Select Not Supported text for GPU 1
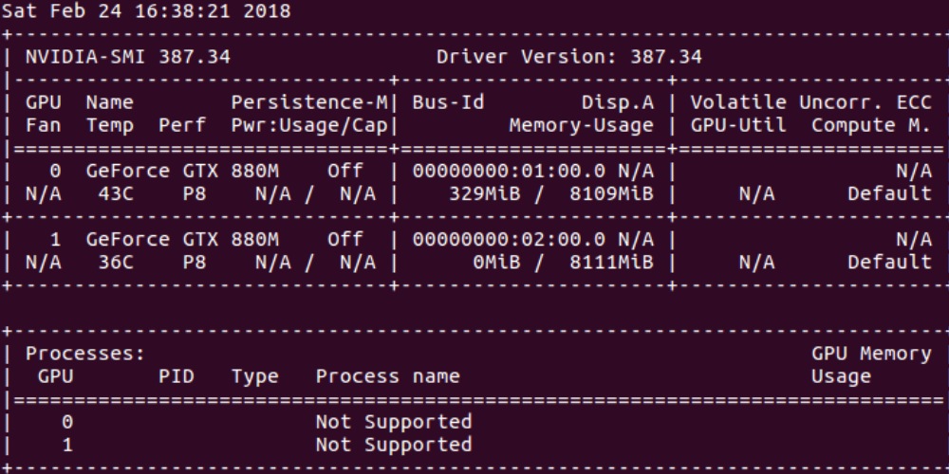The height and width of the screenshot is (474, 949). coord(393,445)
